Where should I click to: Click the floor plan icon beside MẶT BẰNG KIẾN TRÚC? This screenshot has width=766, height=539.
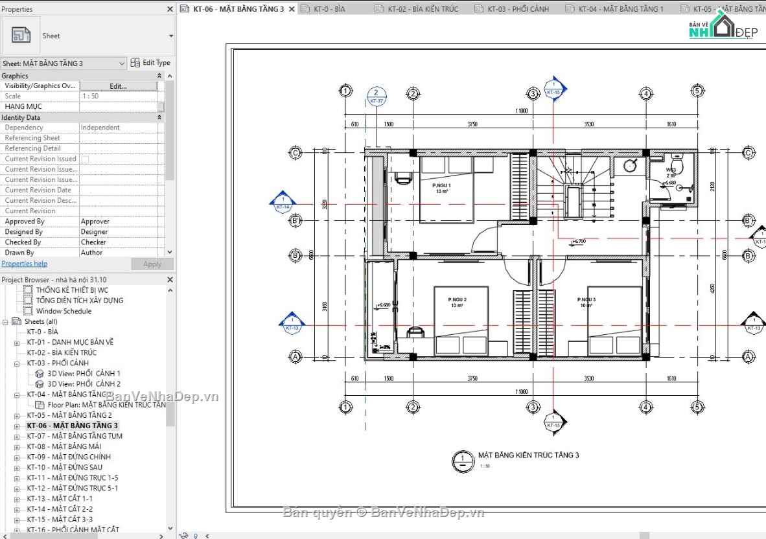pyautogui.click(x=40, y=405)
